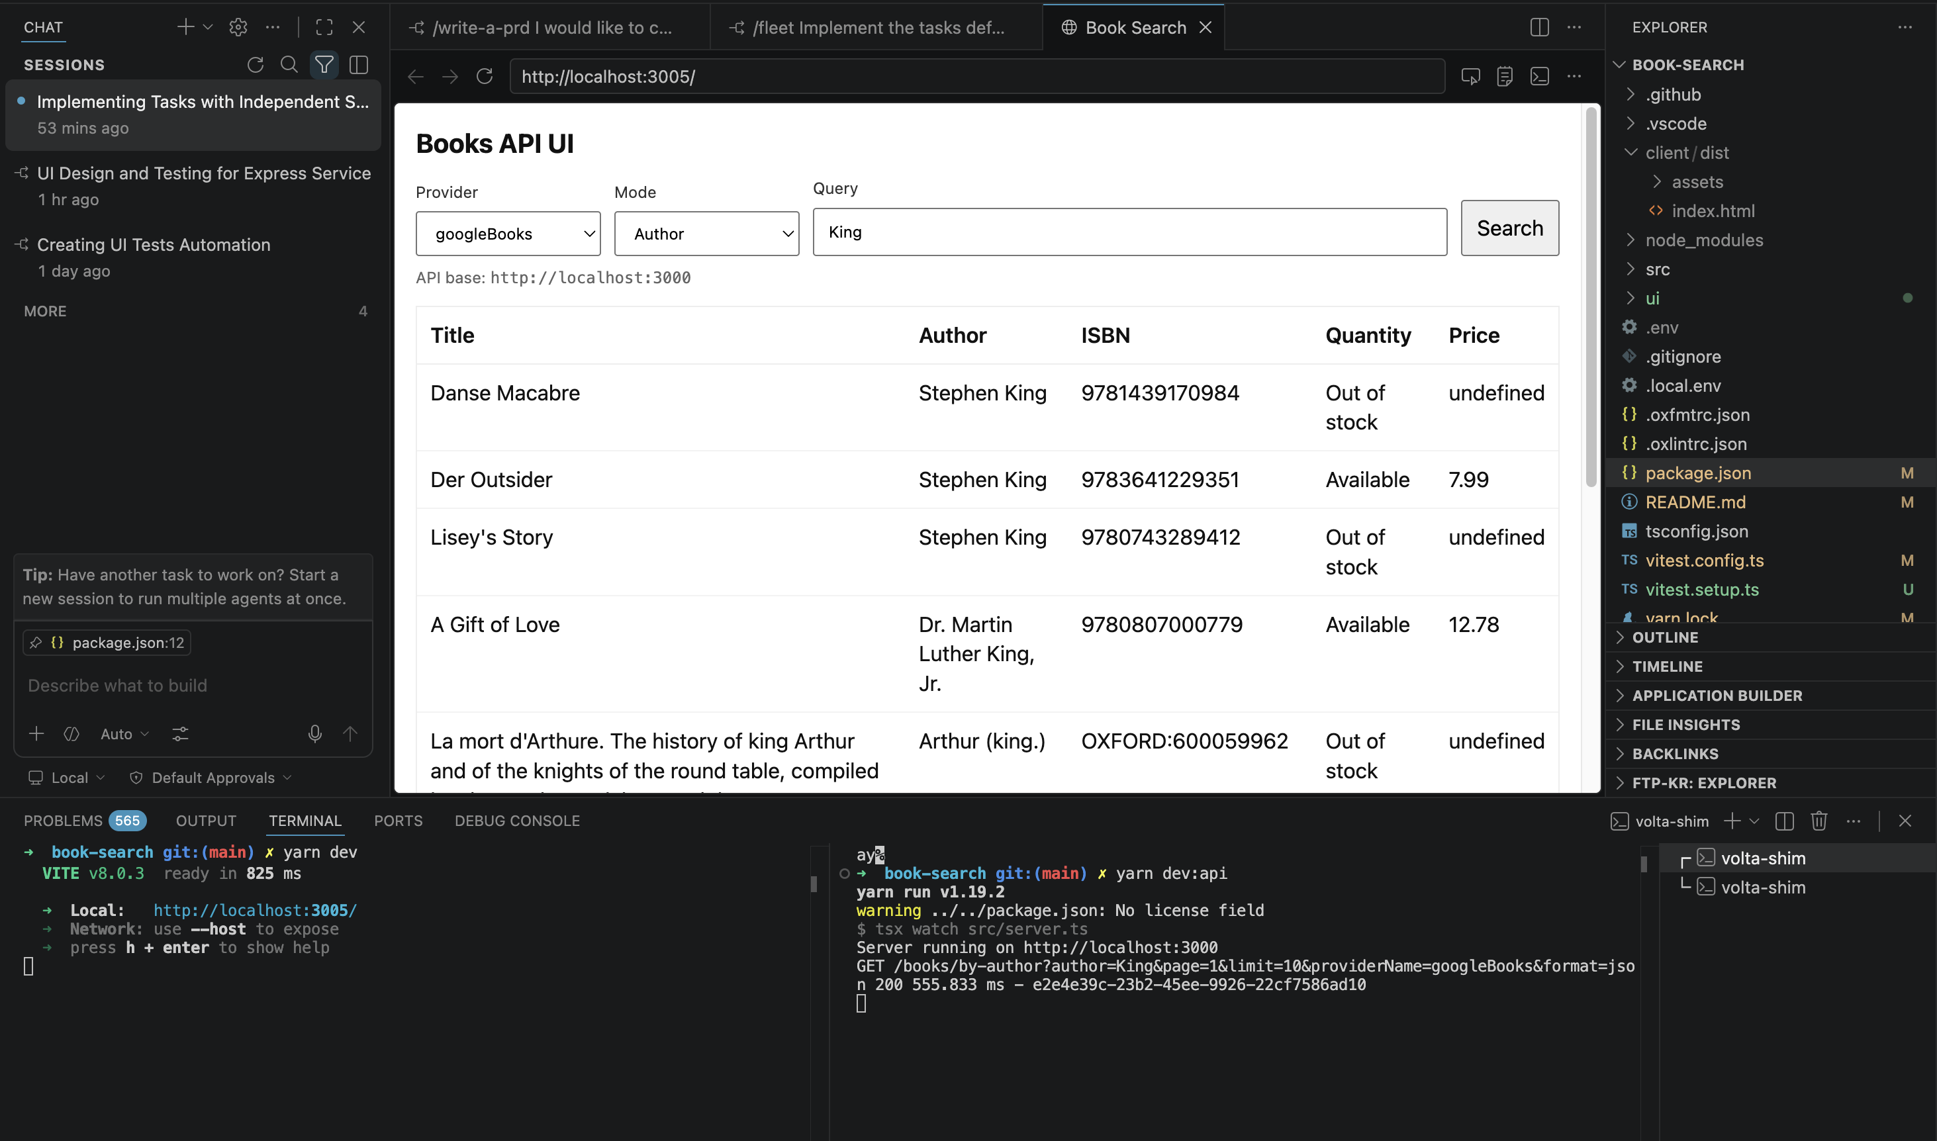Open the browser toolbar's first device icon
The height and width of the screenshot is (1141, 1937).
pos(1470,76)
